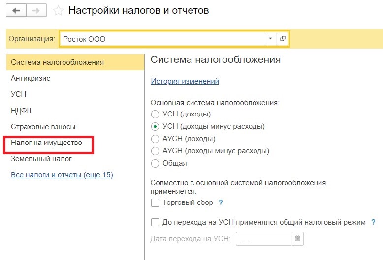
Task: Click help question mark next to Торговый сбор
Action: (x=221, y=202)
